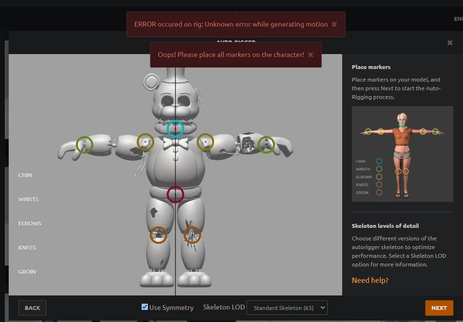Screen dimensions: 463x322
Task: Select the olive elbow marker right of the bow tie
Action: click(x=205, y=142)
